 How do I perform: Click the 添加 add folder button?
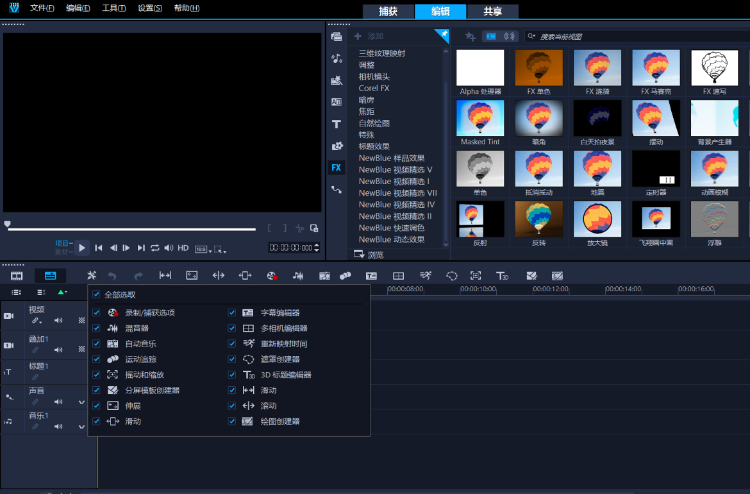tap(369, 37)
